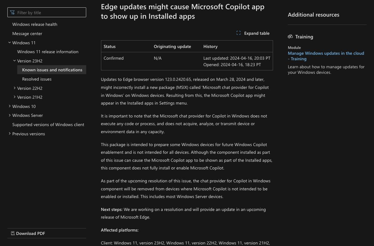Screen dimensions: 374x246
Task: Click the filter icon in the search box
Action: pyautogui.click(x=12, y=13)
